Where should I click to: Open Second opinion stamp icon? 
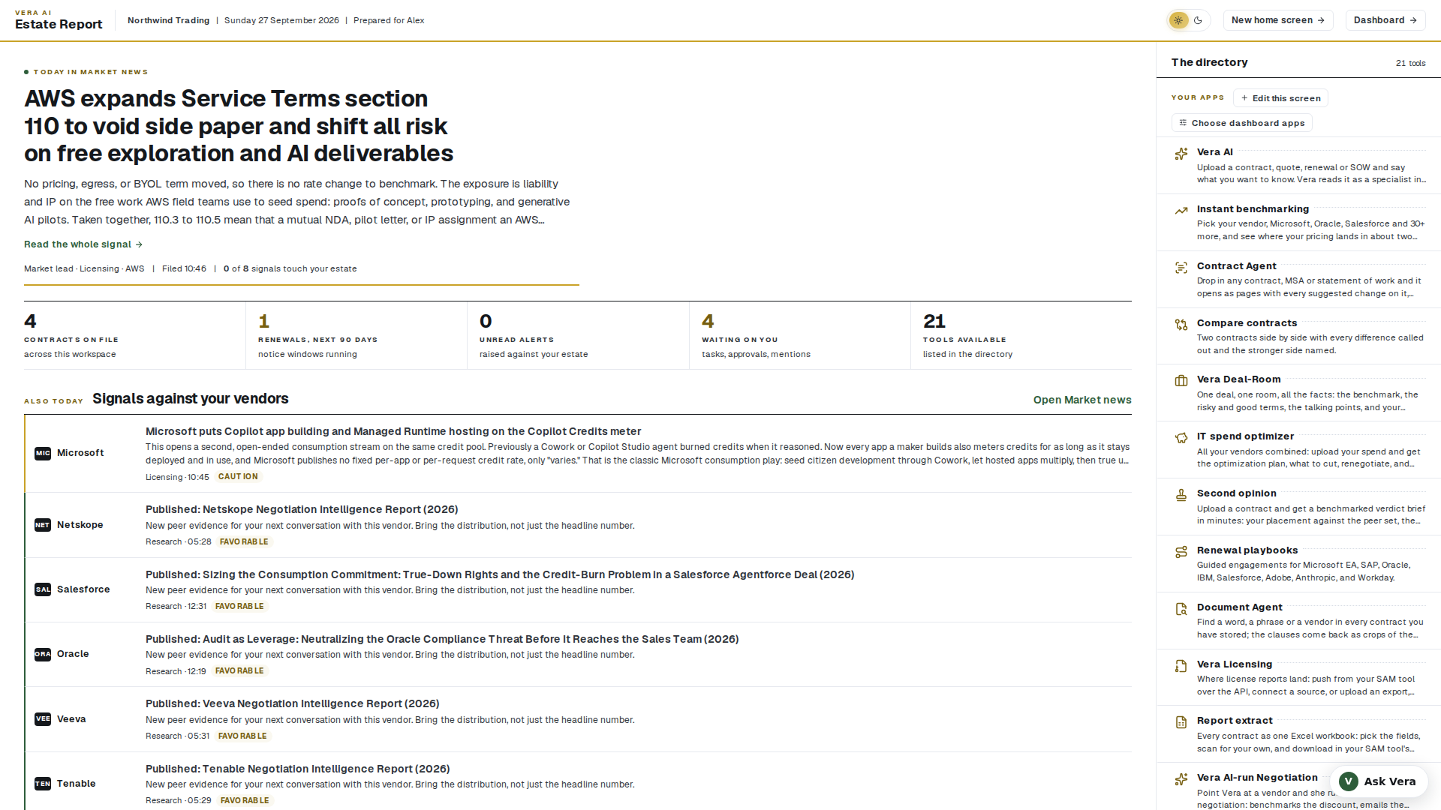(1181, 495)
